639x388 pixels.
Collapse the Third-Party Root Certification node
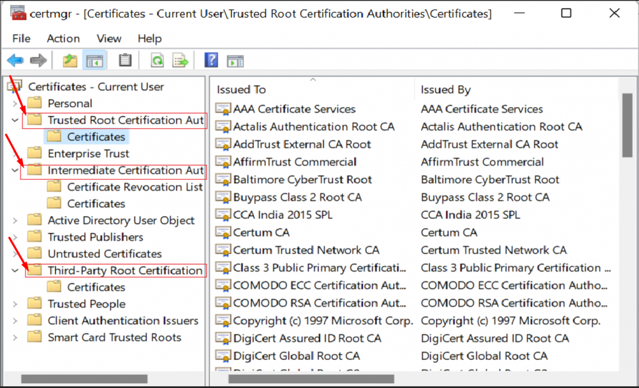[x=15, y=271]
